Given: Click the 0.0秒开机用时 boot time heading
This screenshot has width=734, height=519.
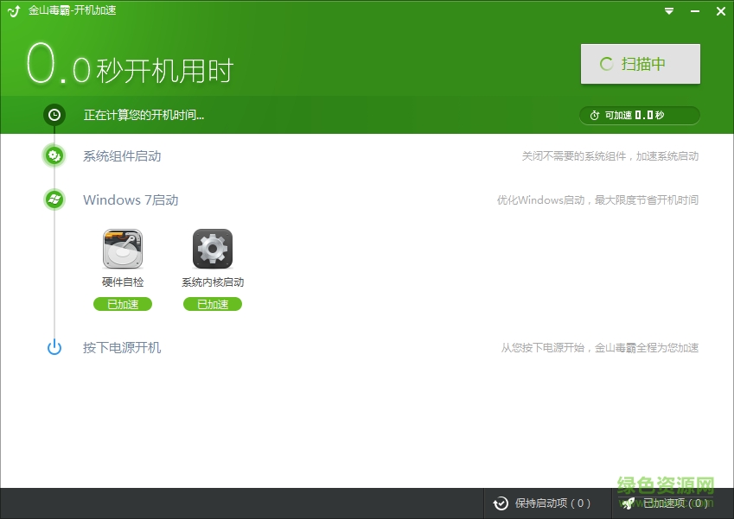Looking at the screenshot, I should (x=130, y=65).
